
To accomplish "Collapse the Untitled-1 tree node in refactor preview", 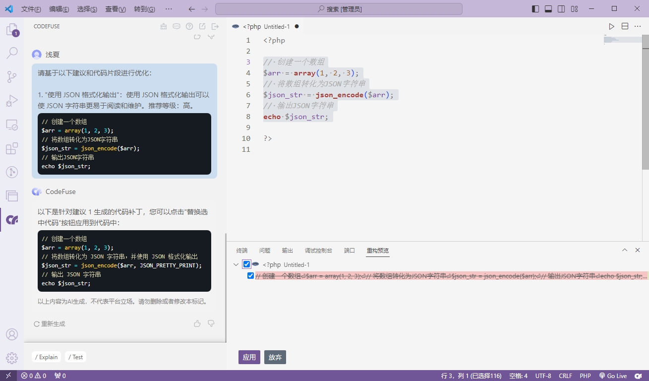I will click(236, 264).
